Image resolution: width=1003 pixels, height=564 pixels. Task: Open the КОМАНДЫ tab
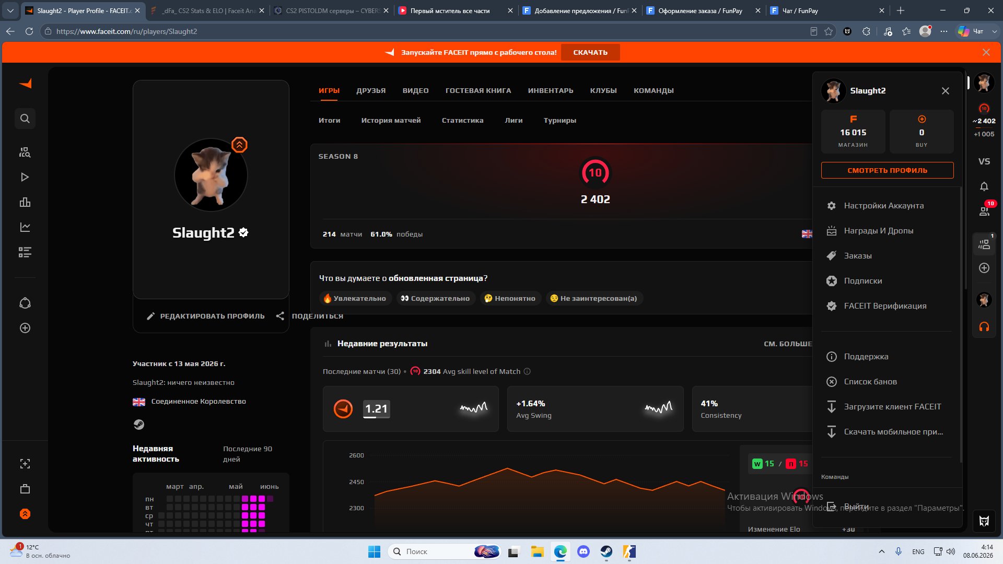tap(654, 90)
